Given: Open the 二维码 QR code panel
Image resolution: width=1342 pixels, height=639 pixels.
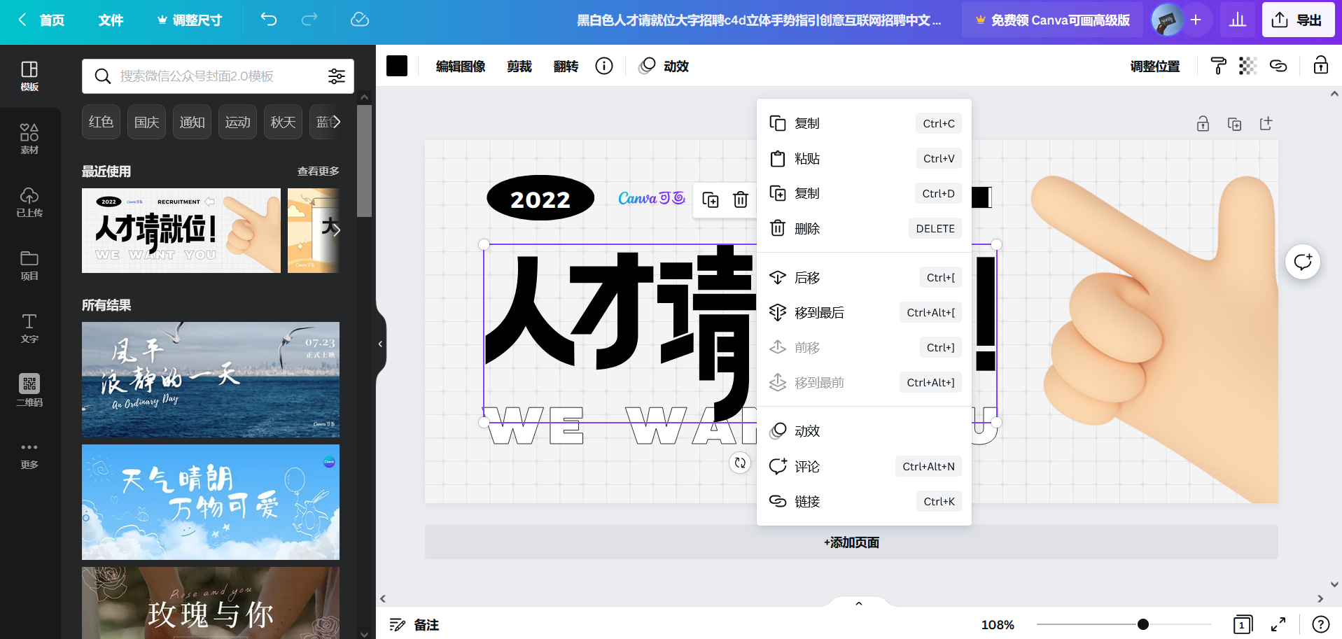Looking at the screenshot, I should [29, 391].
